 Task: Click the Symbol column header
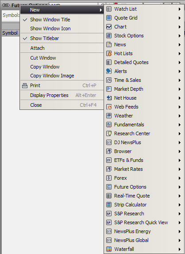tap(10, 33)
